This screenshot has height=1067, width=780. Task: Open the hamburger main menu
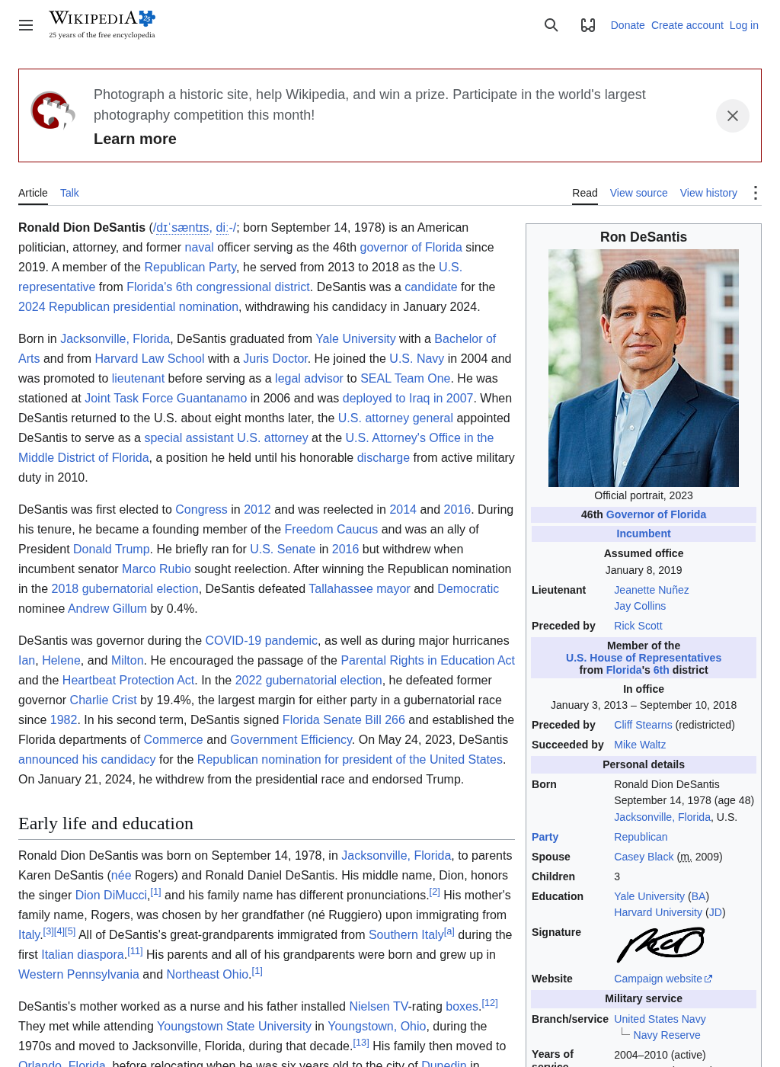tap(26, 25)
